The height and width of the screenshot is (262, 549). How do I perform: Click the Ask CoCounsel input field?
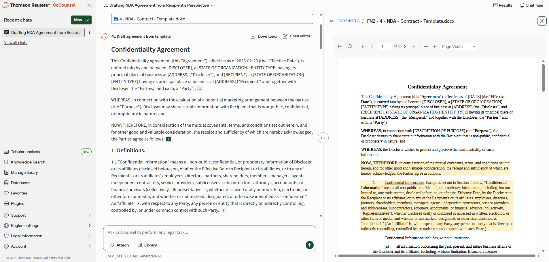click(209, 232)
